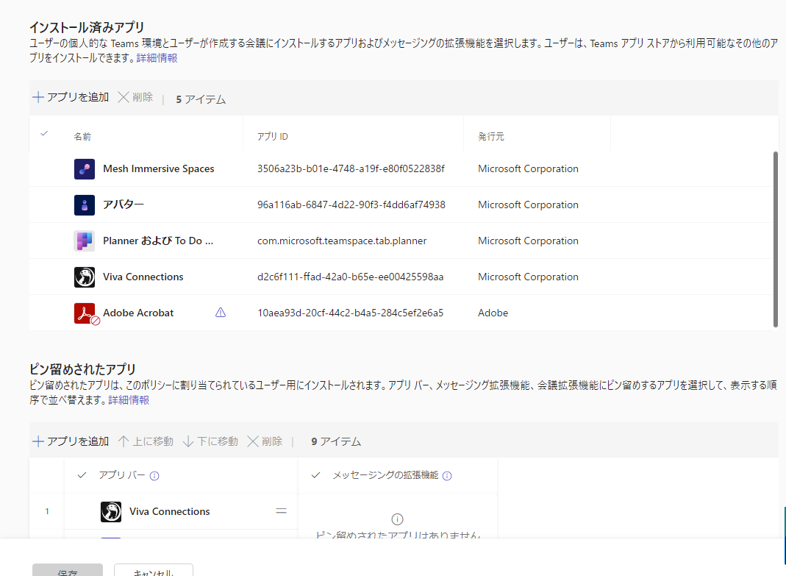Click the Viva Connections icon in pinned apps
786x576 pixels.
tap(111, 512)
